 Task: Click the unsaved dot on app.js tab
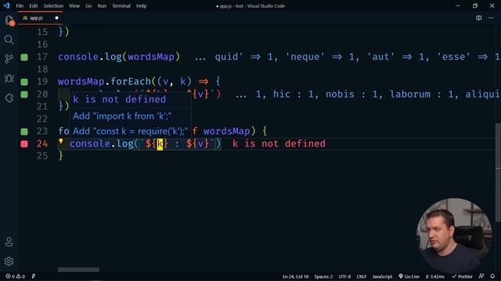click(56, 18)
